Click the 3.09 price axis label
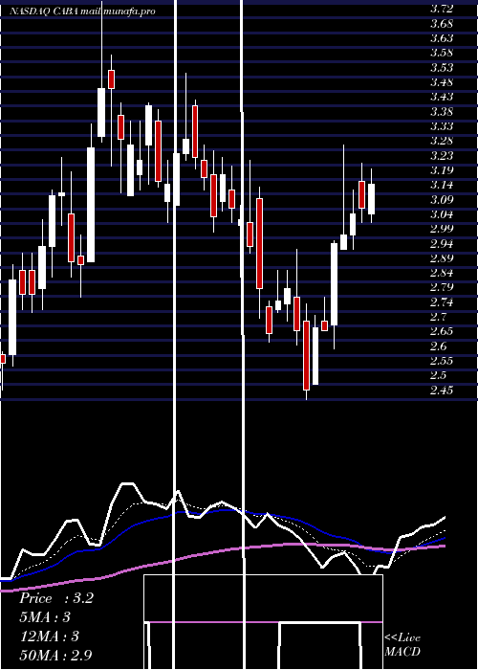 coord(442,199)
